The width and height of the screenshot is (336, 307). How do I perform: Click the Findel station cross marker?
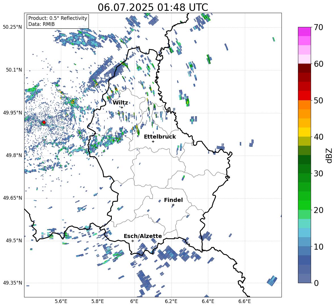coord(173,205)
